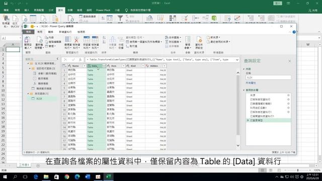
Task: Select the XLSX query in queries pane
Action: 42,99
